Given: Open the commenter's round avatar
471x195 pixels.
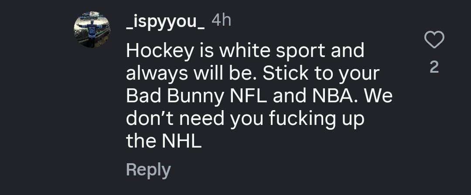Looking at the screenshot, I should coord(92,30).
